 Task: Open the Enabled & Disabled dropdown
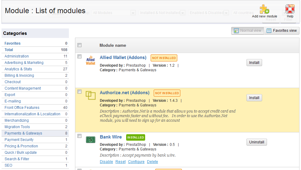tap(209, 13)
